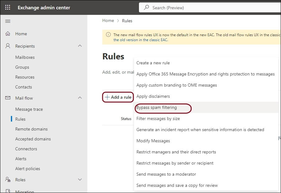Expand the Recipients navigation group
The height and width of the screenshot is (193, 281).
click(25, 46)
